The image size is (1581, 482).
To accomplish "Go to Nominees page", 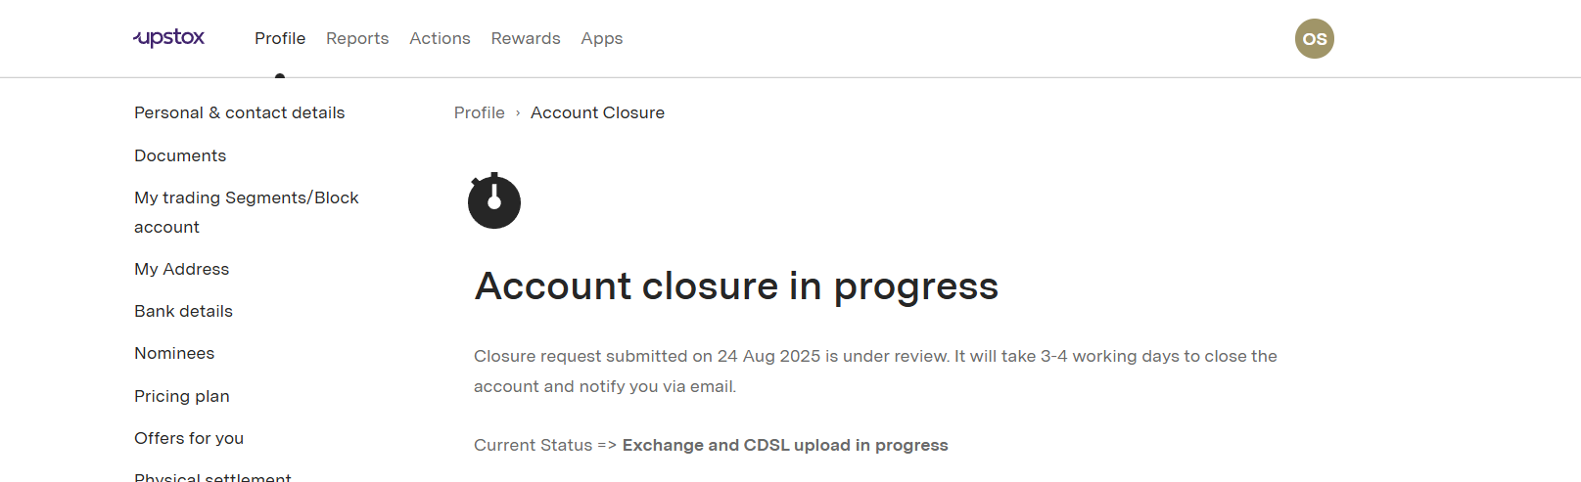I will tap(174, 353).
